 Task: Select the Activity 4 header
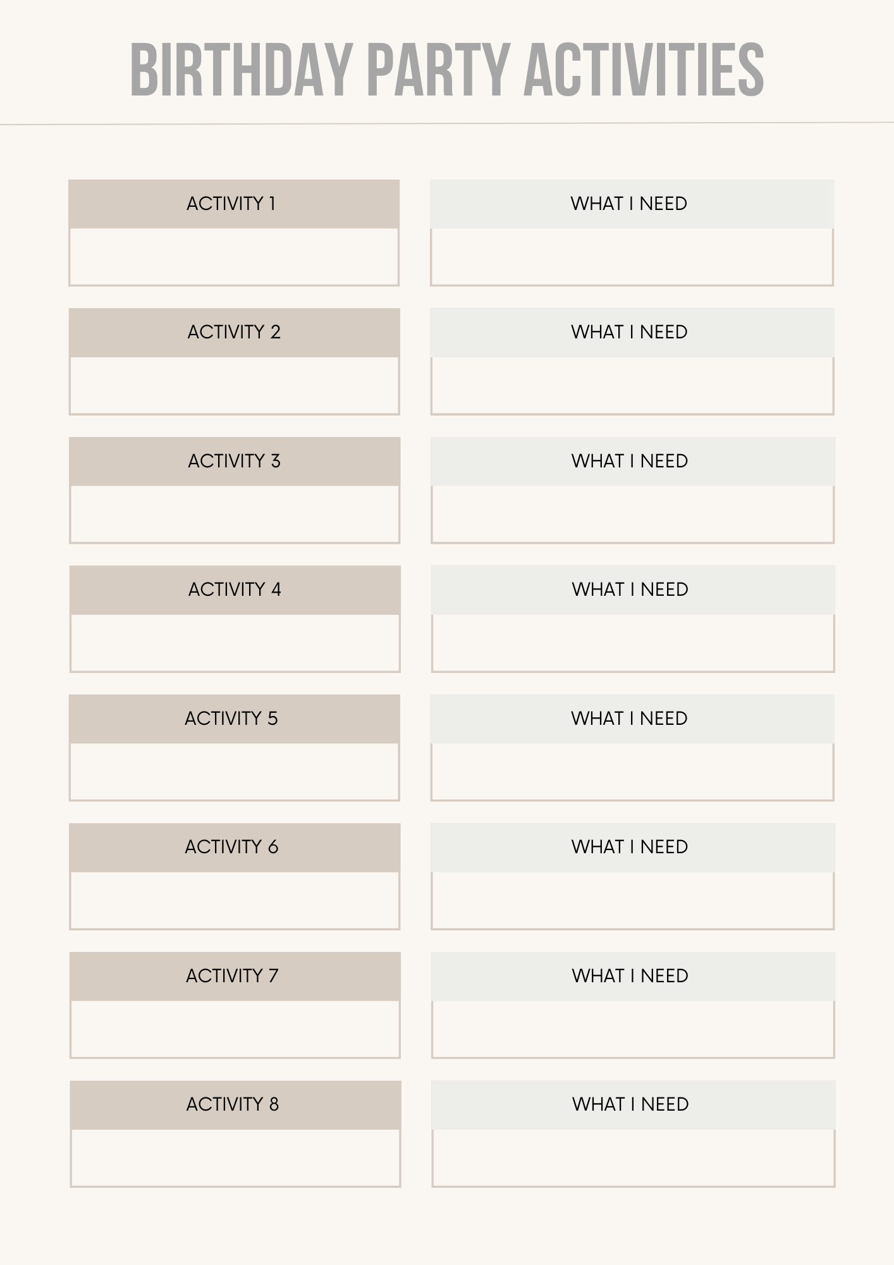235,590
